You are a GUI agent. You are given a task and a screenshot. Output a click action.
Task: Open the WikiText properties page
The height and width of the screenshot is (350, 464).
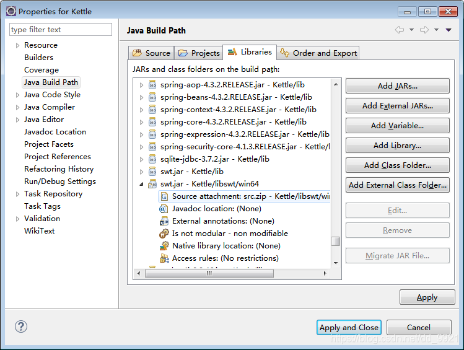(40, 231)
